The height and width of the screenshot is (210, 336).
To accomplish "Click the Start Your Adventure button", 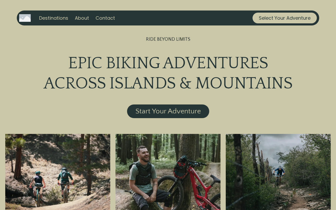I will point(168,111).
